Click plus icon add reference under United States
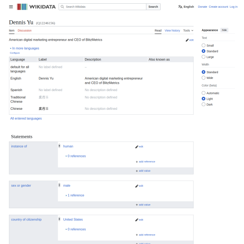The width and height of the screenshot is (244, 244). (x=137, y=235)
